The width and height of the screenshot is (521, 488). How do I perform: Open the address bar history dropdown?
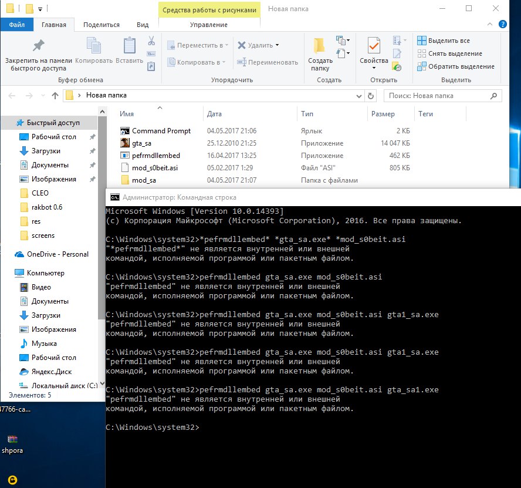coord(359,96)
